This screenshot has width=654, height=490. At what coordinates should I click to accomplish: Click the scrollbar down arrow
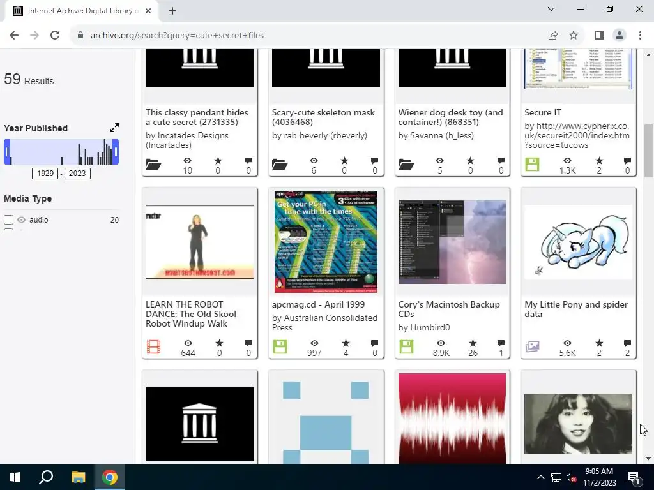tap(649, 459)
